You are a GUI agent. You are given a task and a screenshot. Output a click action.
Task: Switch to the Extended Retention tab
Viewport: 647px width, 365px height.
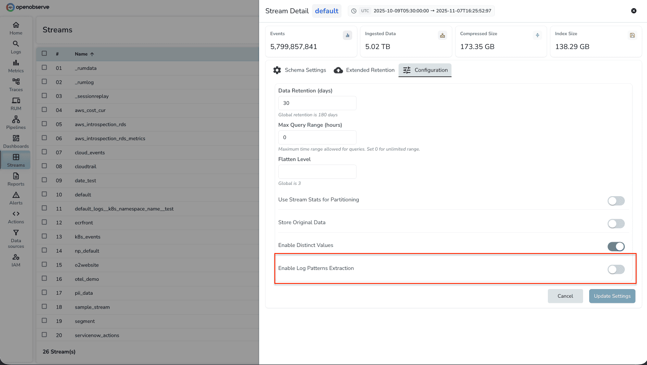364,70
